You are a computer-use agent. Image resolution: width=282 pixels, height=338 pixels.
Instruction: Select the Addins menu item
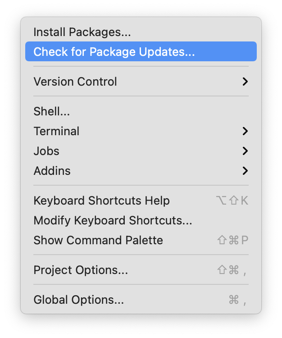pyautogui.click(x=52, y=171)
